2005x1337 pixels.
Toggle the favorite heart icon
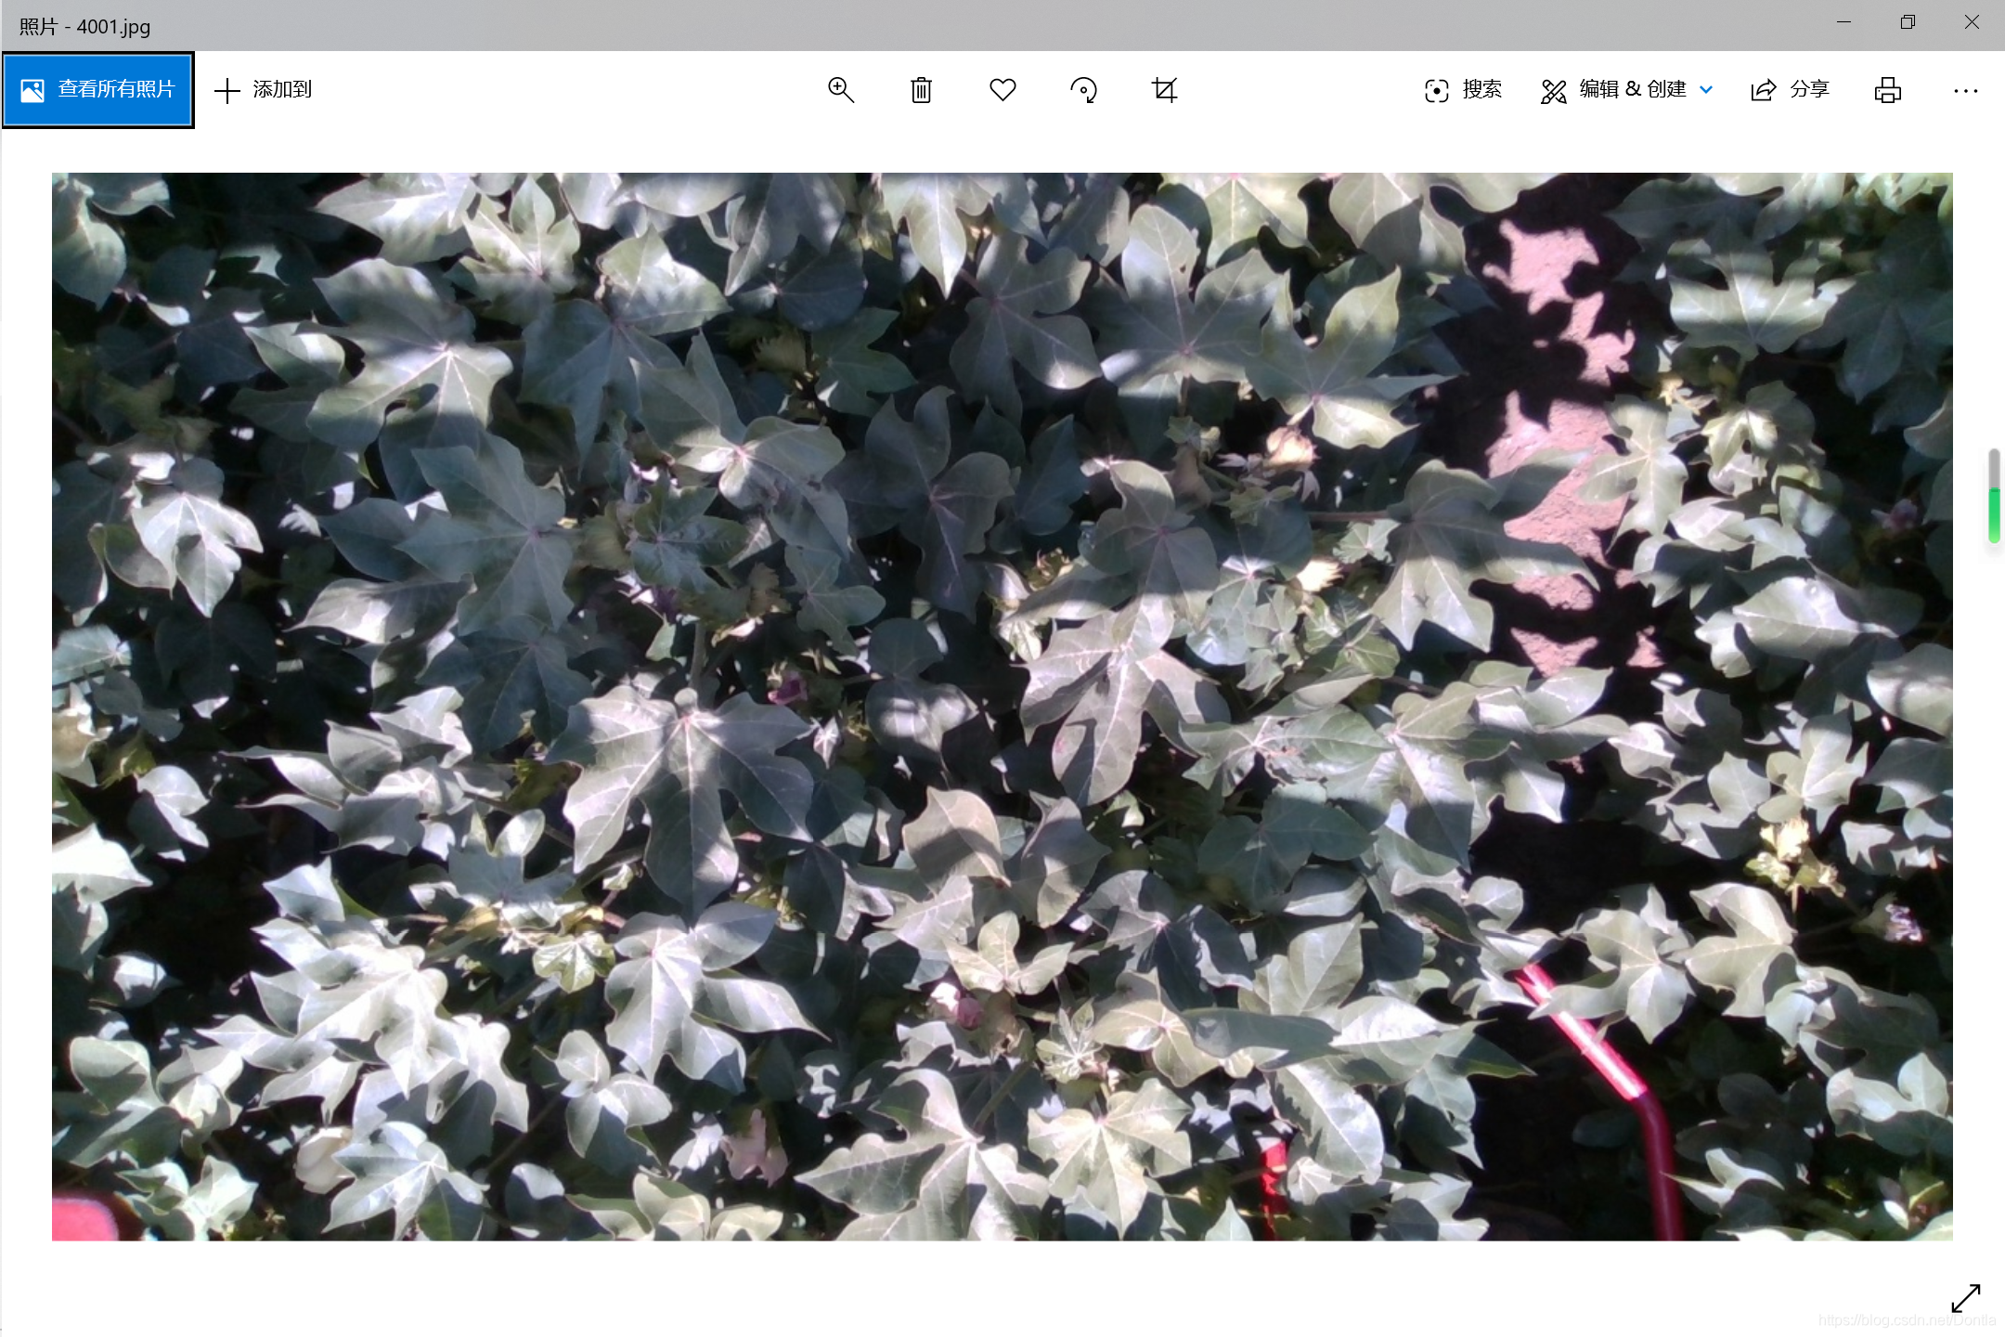tap(1002, 90)
